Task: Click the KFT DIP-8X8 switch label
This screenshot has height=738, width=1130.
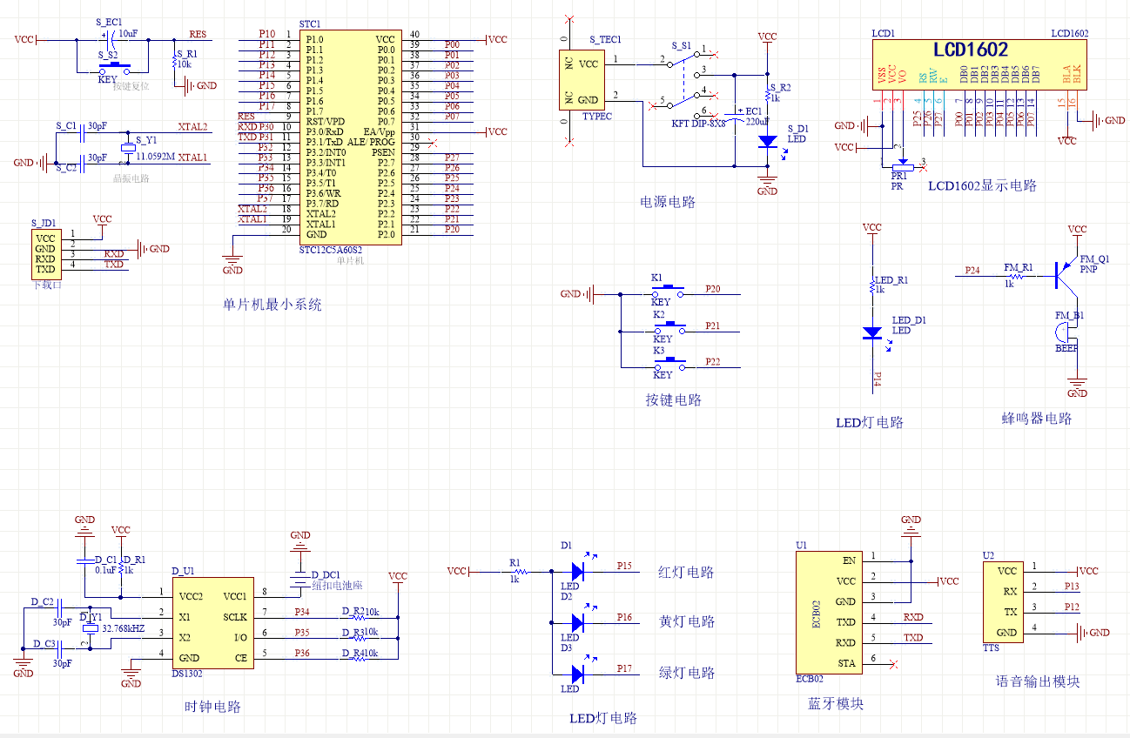Action: [x=699, y=124]
